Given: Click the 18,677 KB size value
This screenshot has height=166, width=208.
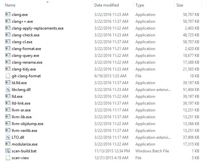Looking at the screenshot, I should (191, 56).
